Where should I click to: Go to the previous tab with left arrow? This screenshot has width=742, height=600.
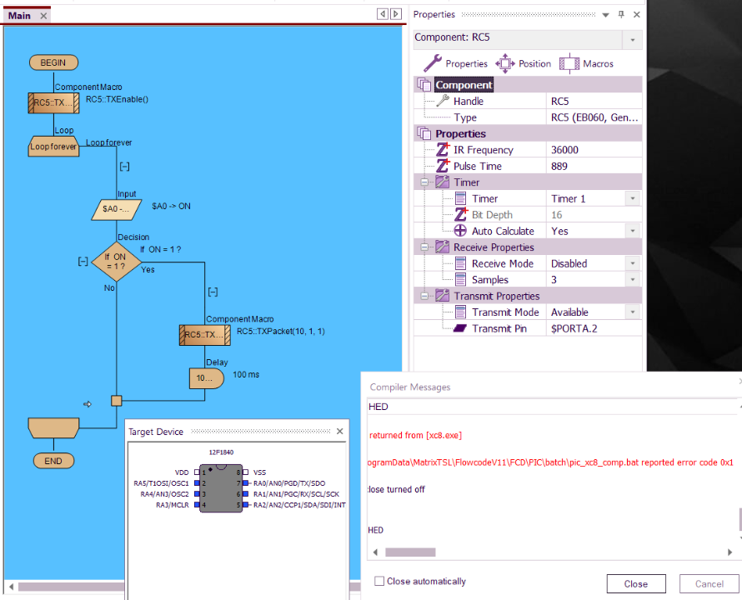pos(383,14)
